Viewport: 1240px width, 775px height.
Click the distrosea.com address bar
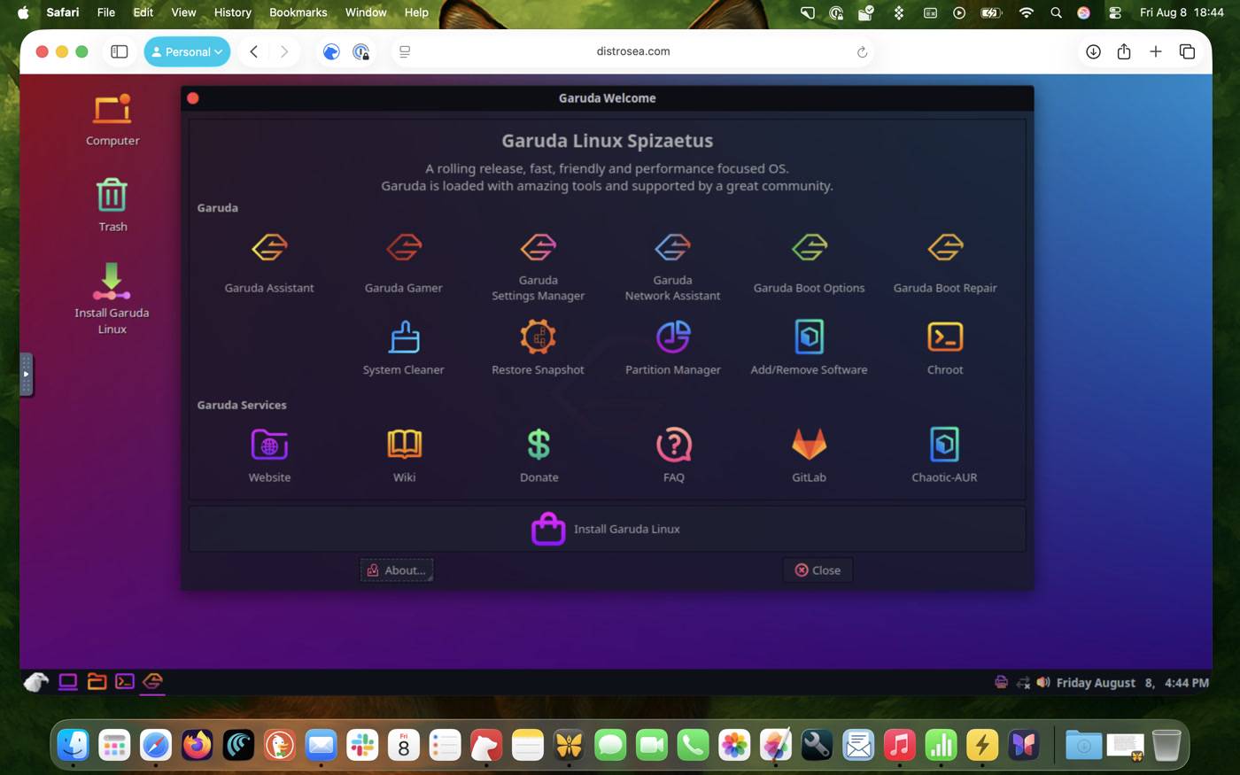[x=633, y=51]
